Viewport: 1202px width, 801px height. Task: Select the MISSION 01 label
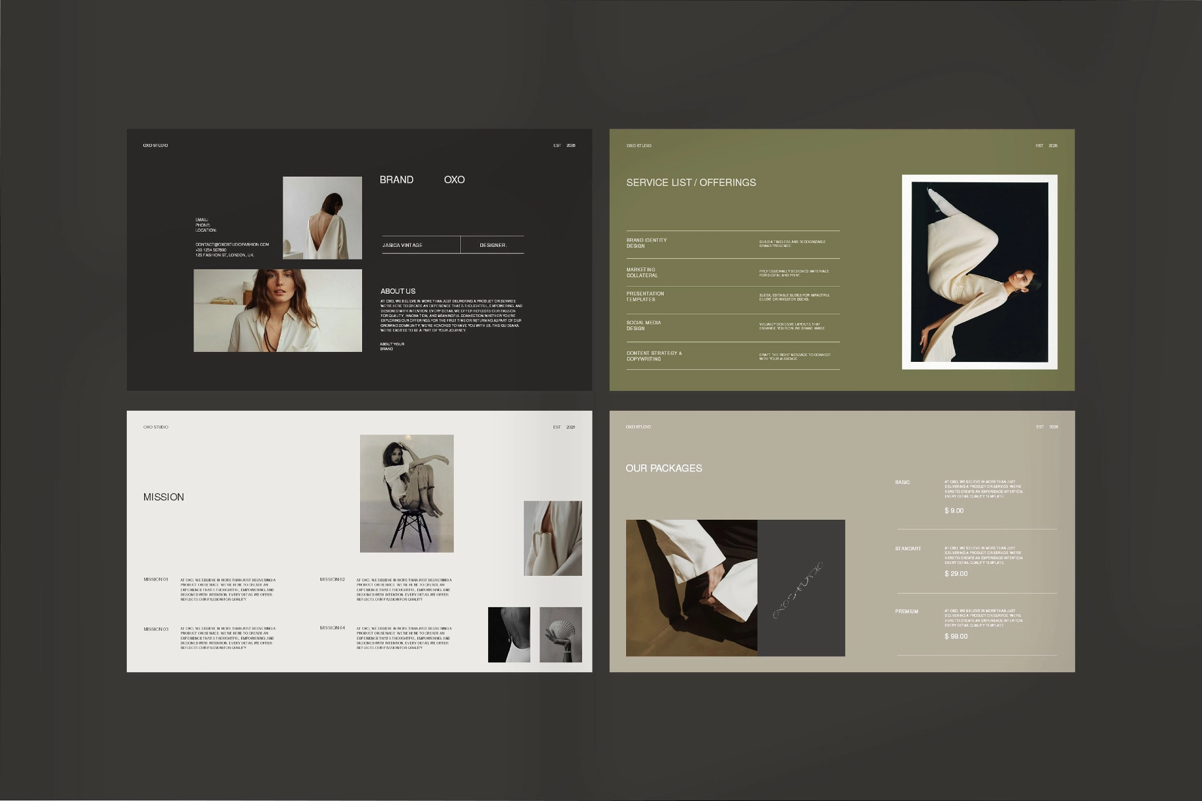tap(157, 579)
